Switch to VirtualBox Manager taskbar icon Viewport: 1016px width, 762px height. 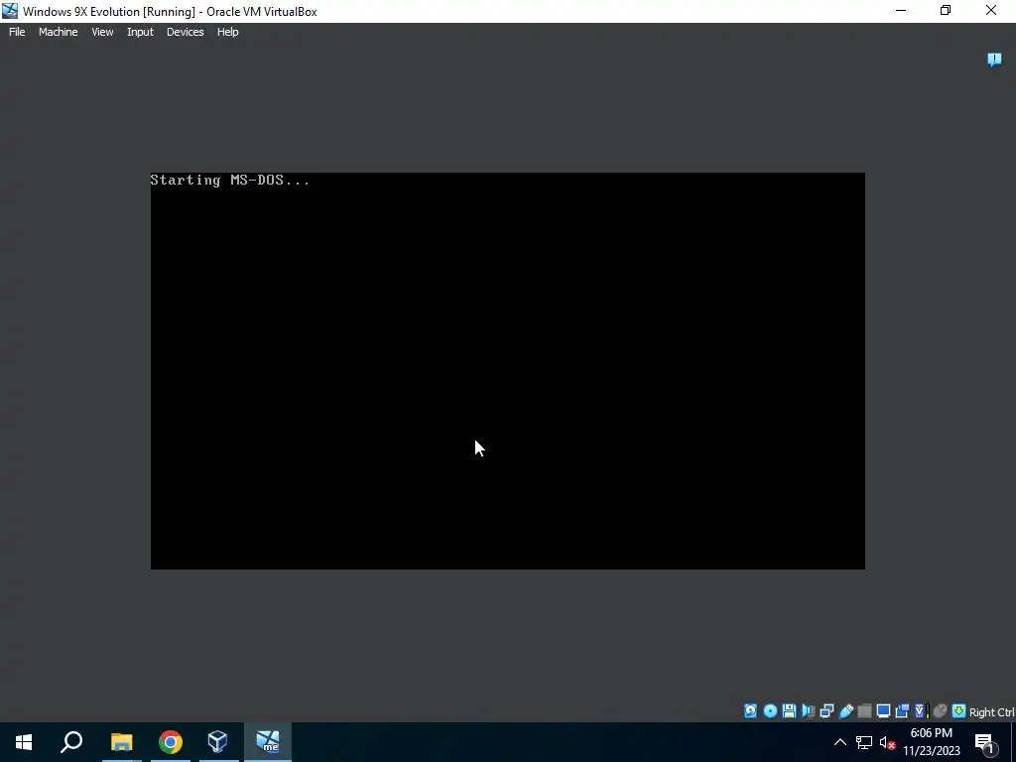(x=217, y=742)
